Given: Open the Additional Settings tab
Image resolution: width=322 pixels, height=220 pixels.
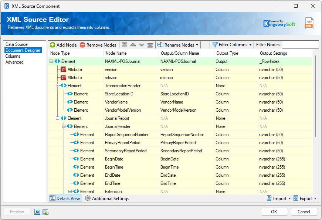Looking at the screenshot, I should 107,198.
